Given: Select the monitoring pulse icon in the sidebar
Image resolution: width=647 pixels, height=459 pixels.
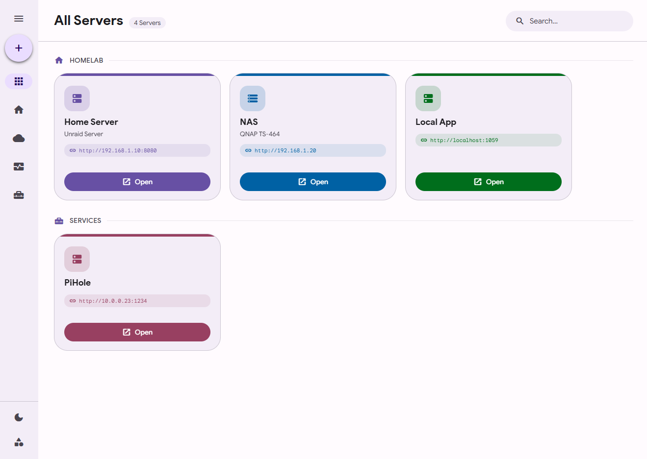Looking at the screenshot, I should coord(19,167).
